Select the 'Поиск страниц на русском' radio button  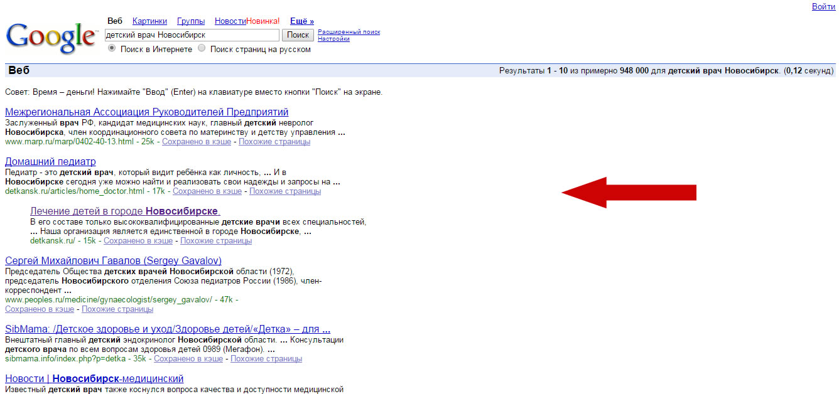click(202, 48)
